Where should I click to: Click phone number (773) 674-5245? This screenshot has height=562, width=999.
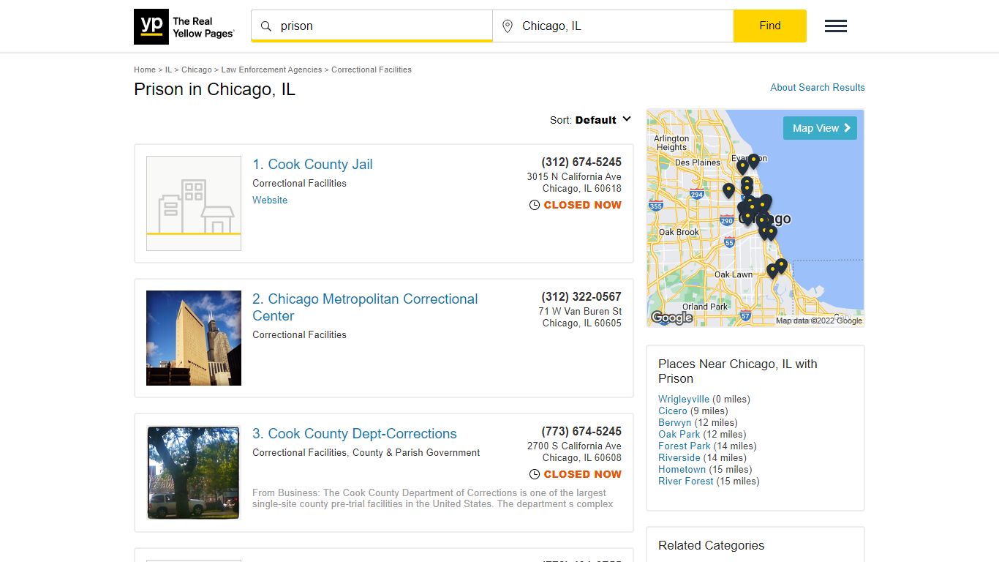tap(581, 431)
